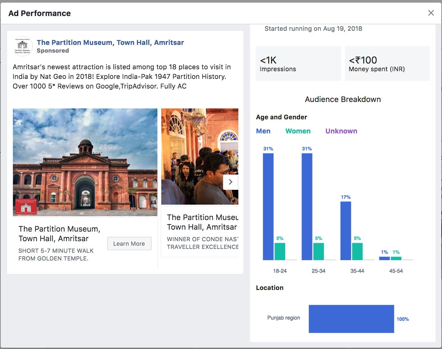Select the Women legend label

point(298,131)
